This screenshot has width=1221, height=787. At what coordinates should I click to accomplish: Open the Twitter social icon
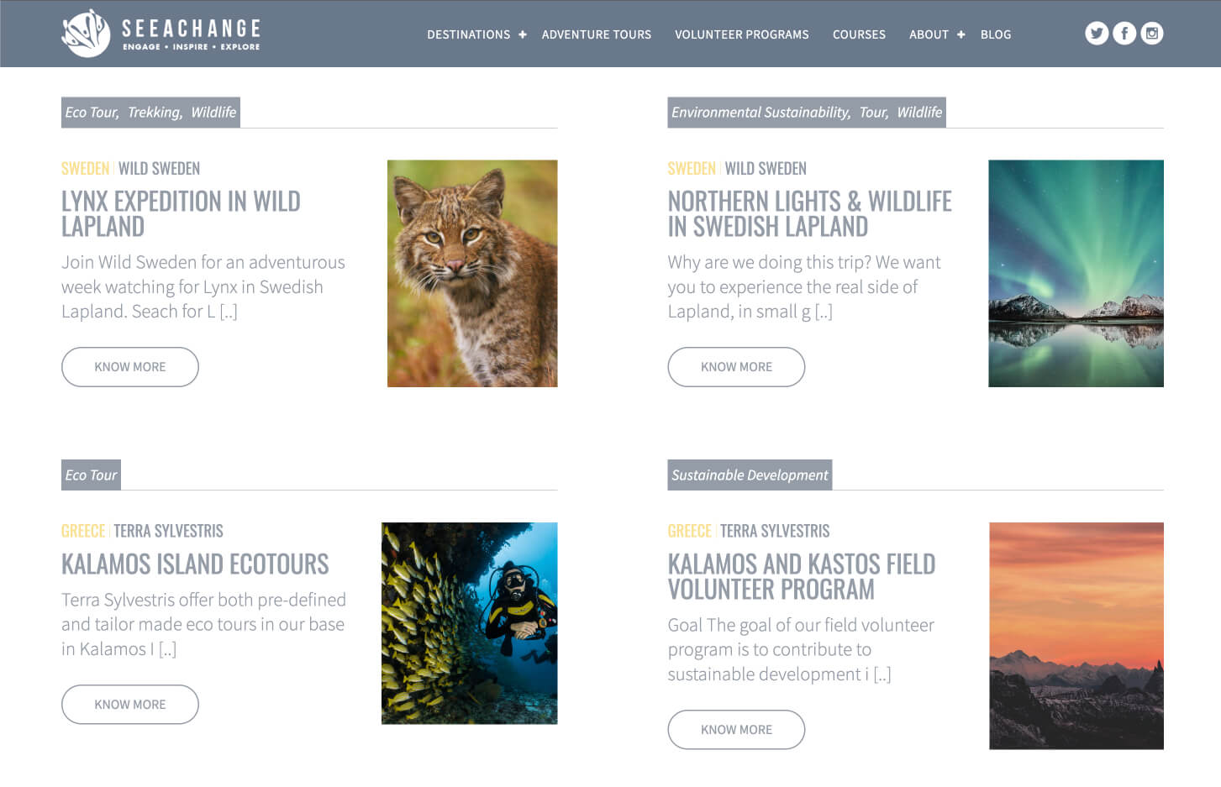[x=1097, y=34]
